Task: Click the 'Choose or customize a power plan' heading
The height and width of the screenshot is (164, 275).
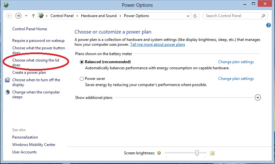Action: tap(113, 32)
